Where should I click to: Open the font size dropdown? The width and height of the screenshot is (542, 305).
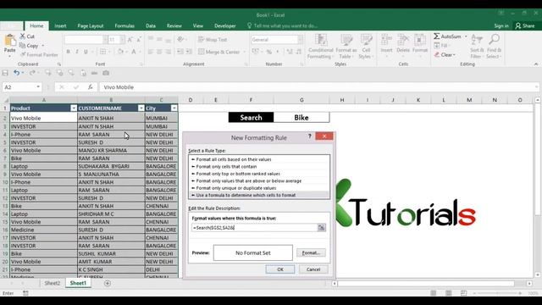pos(122,40)
